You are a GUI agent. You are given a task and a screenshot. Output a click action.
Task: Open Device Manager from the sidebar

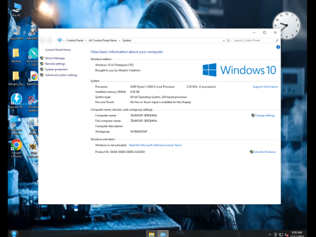55,58
